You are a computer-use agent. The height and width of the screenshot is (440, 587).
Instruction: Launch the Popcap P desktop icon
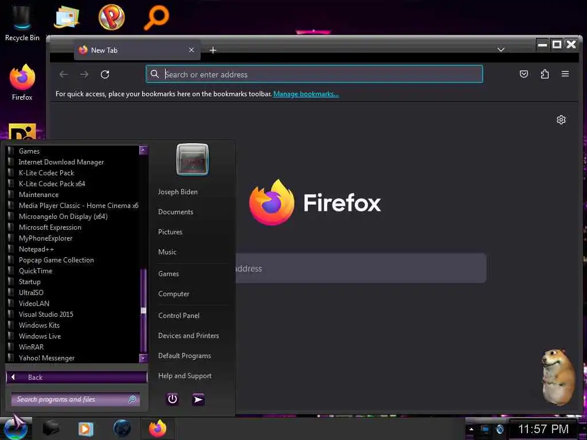[112, 17]
